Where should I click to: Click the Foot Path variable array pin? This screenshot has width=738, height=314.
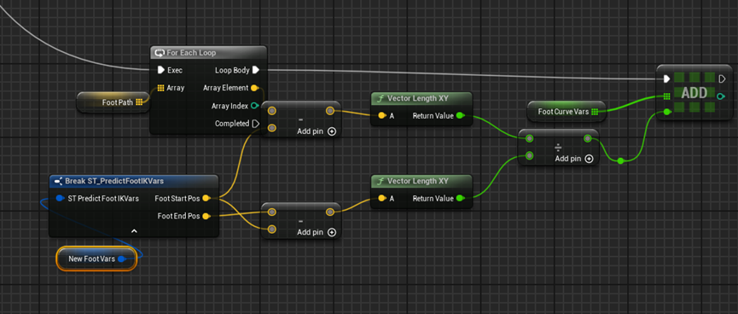(x=139, y=102)
